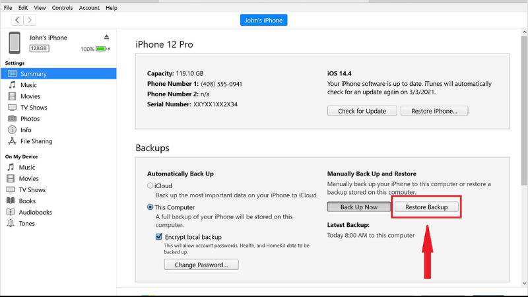Open Movies label in Settings section
This screenshot has height=297, width=528.
click(x=30, y=96)
